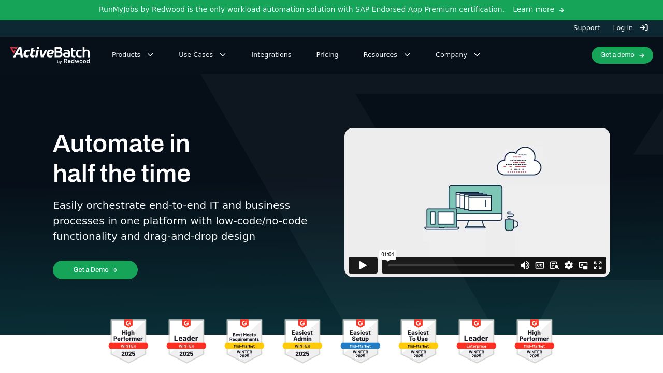This screenshot has width=663, height=373.
Task: Click the ActiveBatch by Redwood logo
Action: click(x=50, y=55)
